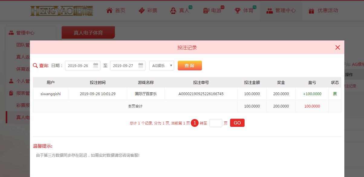
Task: Click the people icon beside 管理中心 in navbar
Action: coord(270,11)
